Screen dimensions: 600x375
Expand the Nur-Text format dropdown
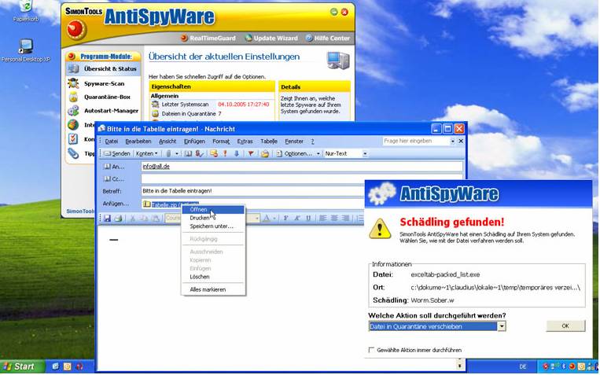pos(365,153)
